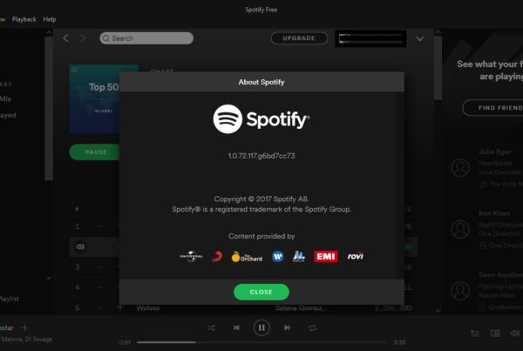Close the About Spotify dialog
Screen dimensions: 523x351
261,292
